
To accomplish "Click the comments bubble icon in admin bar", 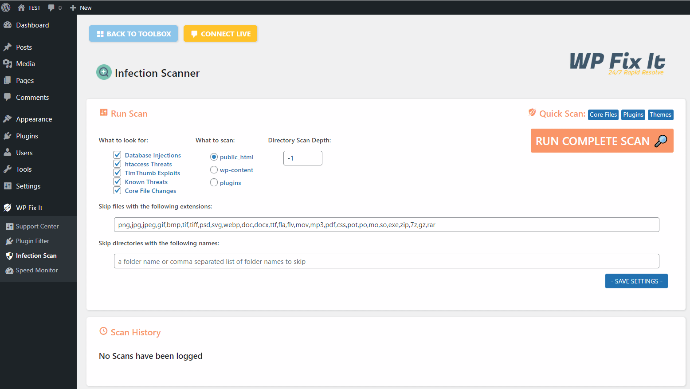I will pyautogui.click(x=51, y=8).
